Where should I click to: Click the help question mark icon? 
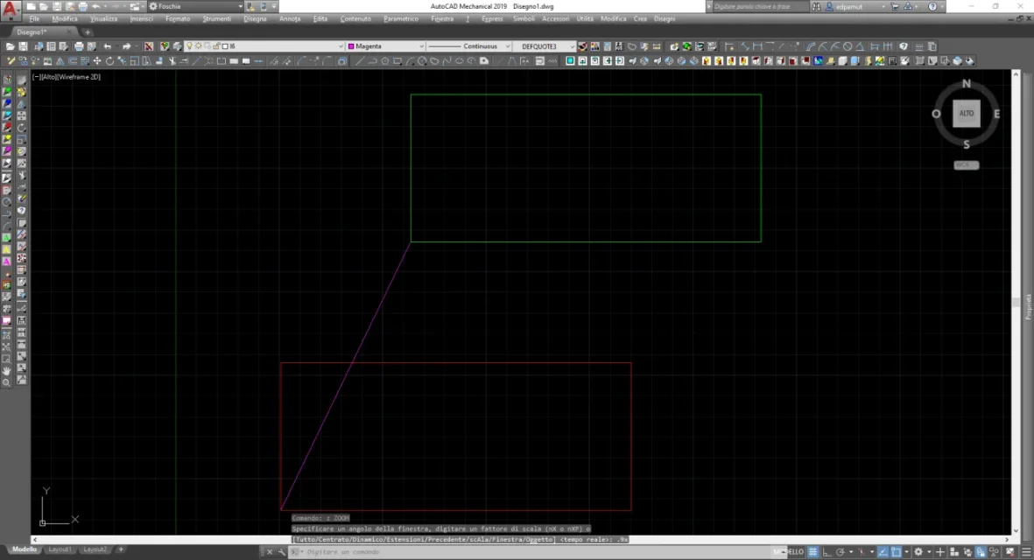click(930, 7)
